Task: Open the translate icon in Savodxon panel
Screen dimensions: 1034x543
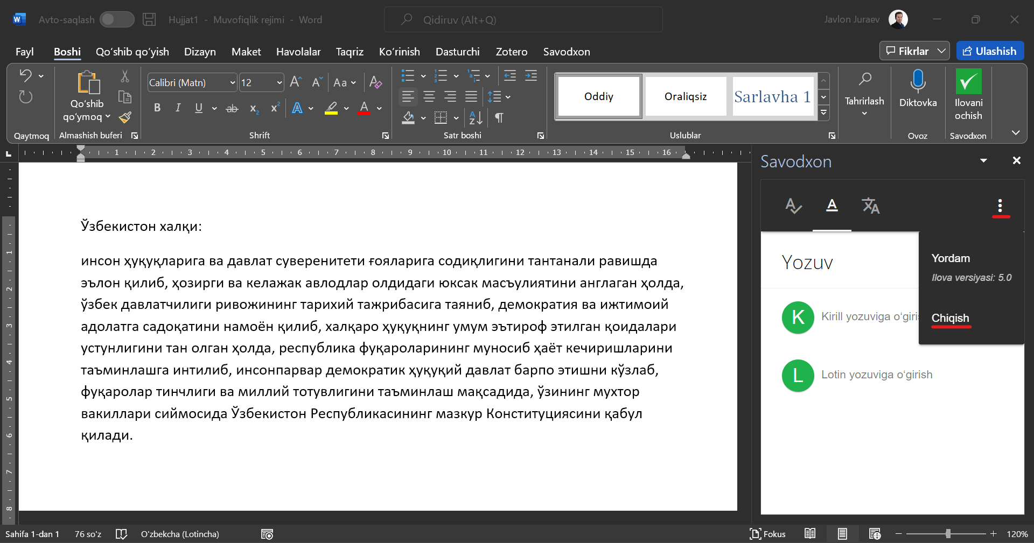Action: point(870,206)
